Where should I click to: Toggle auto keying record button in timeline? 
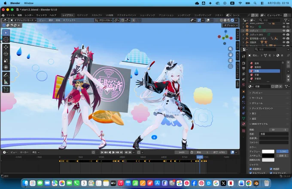[93, 152]
